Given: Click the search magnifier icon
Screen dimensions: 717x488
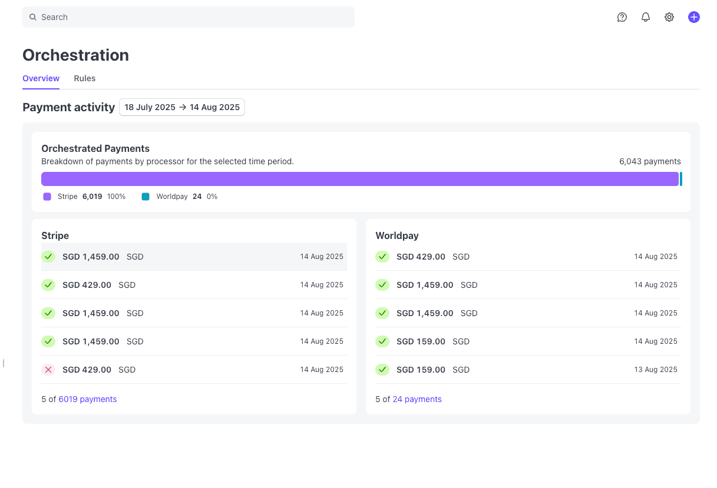Looking at the screenshot, I should coord(32,17).
